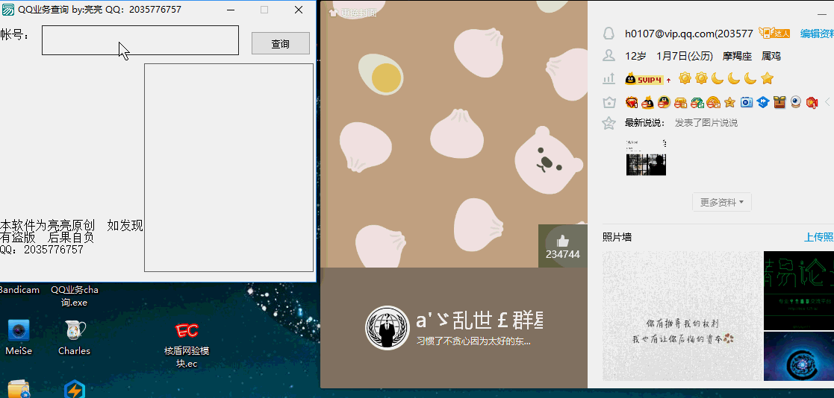Click 更换封面 change cover button
This screenshot has width=834, height=398.
(x=352, y=13)
